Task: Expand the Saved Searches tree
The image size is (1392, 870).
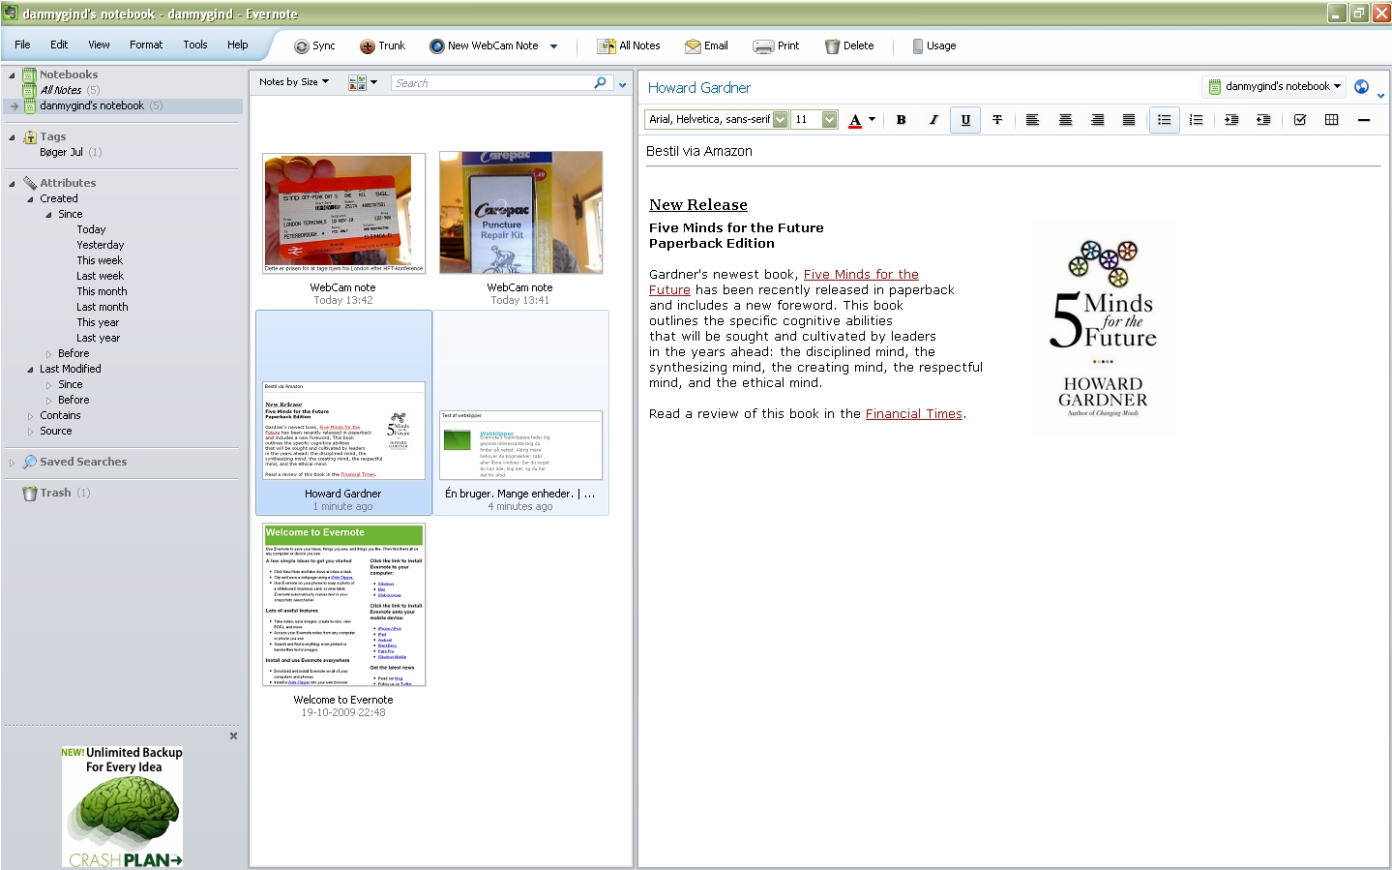Action: pyautogui.click(x=12, y=463)
